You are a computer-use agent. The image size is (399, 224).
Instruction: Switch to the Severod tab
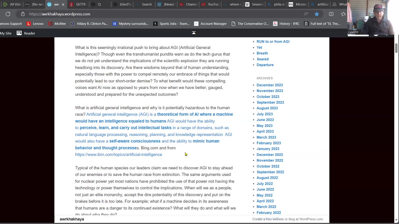[254, 4]
